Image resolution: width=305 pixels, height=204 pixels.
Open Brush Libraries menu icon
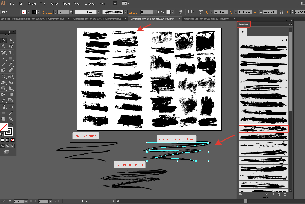(241, 194)
